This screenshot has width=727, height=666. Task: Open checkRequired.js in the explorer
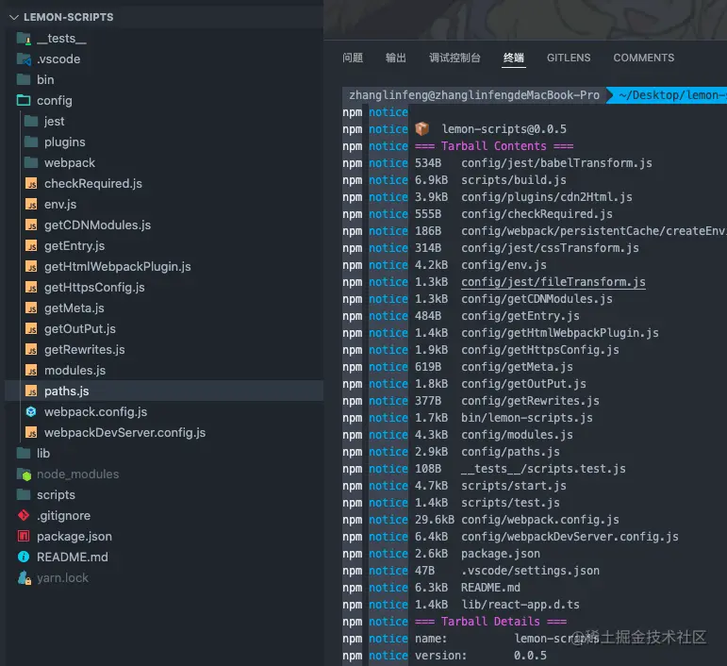(93, 184)
